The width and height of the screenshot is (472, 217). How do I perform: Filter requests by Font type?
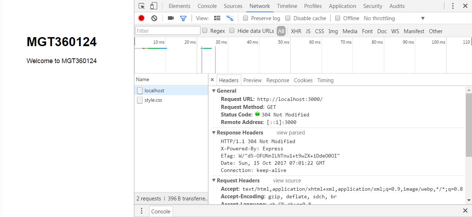coord(367,31)
